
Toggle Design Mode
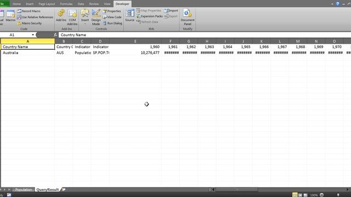tap(96, 17)
